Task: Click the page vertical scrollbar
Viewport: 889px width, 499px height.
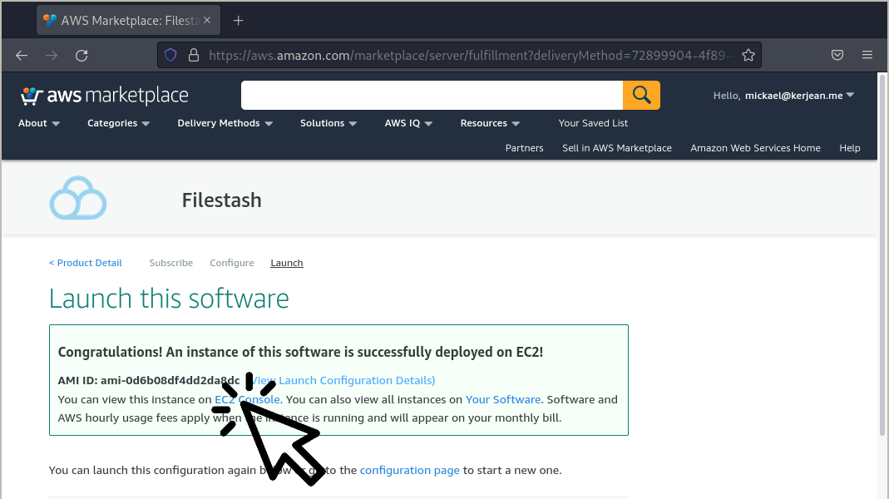Action: (882, 255)
